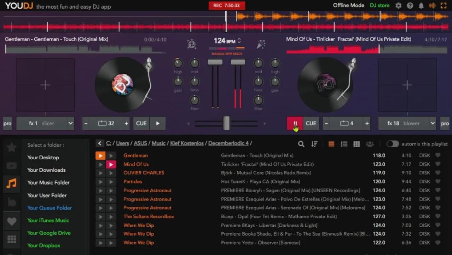Click the disco ball icon near BPM
Image resolution: width=452 pixels, height=255 pixels.
pos(191,44)
